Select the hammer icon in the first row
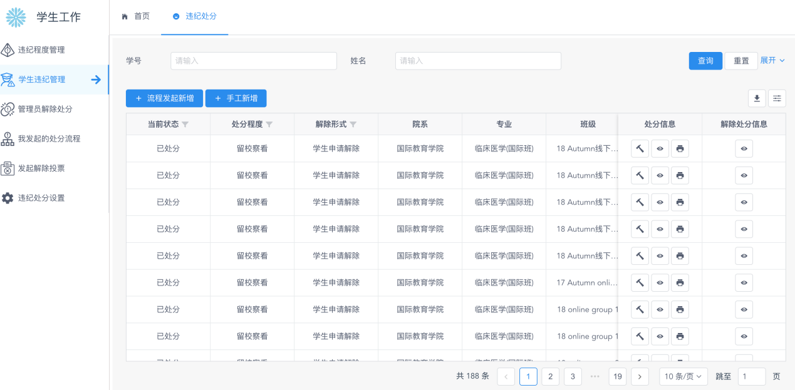 click(x=640, y=148)
